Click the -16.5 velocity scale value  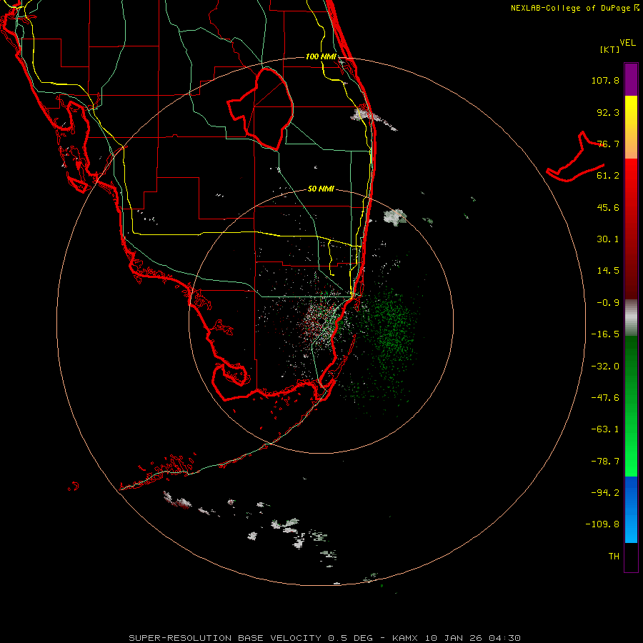[x=605, y=334]
